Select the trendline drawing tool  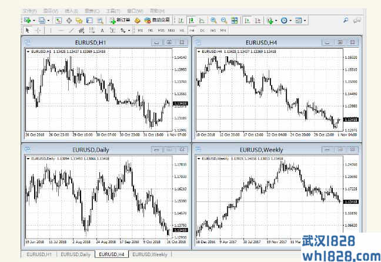tap(71, 30)
